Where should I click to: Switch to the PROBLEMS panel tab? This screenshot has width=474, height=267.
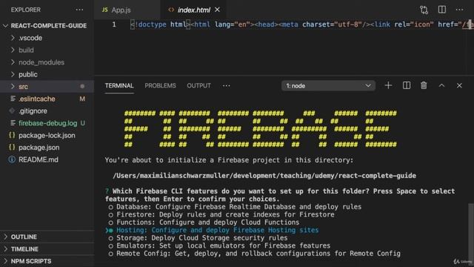(x=160, y=86)
